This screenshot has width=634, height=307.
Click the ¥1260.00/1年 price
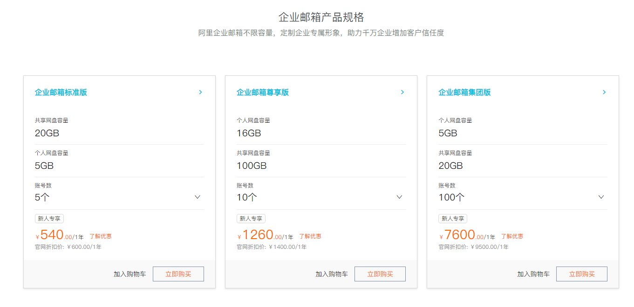coord(265,235)
